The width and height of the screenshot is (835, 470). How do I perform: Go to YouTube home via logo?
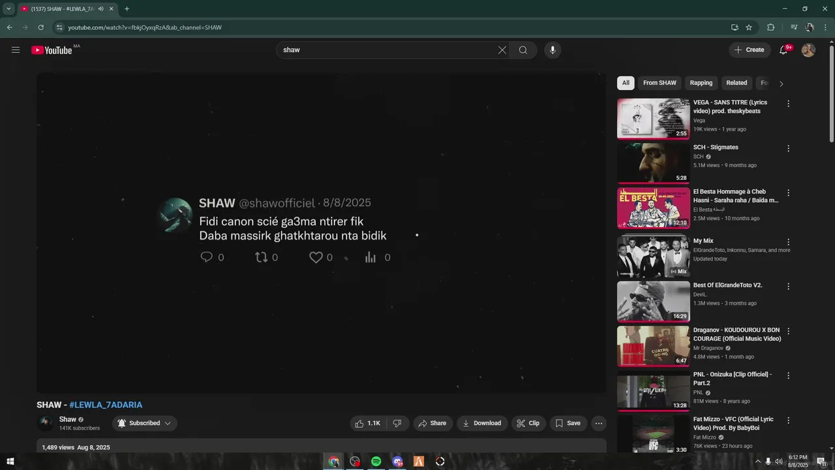pos(52,50)
